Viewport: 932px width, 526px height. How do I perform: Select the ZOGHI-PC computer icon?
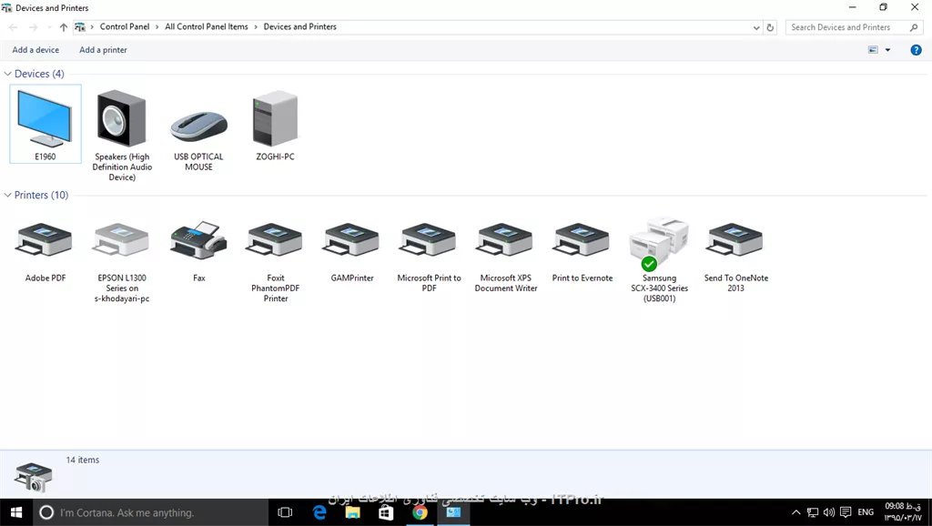click(x=275, y=119)
